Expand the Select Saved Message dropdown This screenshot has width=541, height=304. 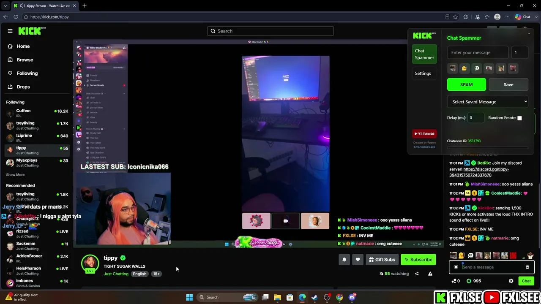tap(488, 102)
